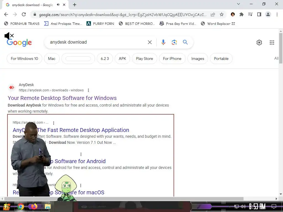
Task: Select the For Windows 10 chip
Action: 24,59
